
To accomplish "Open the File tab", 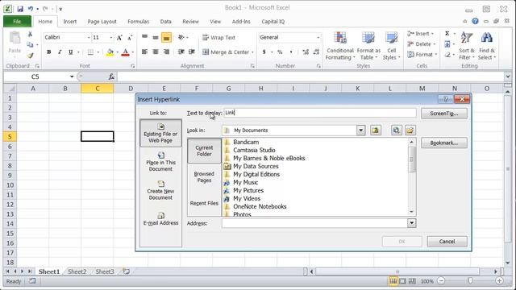I will click(17, 22).
